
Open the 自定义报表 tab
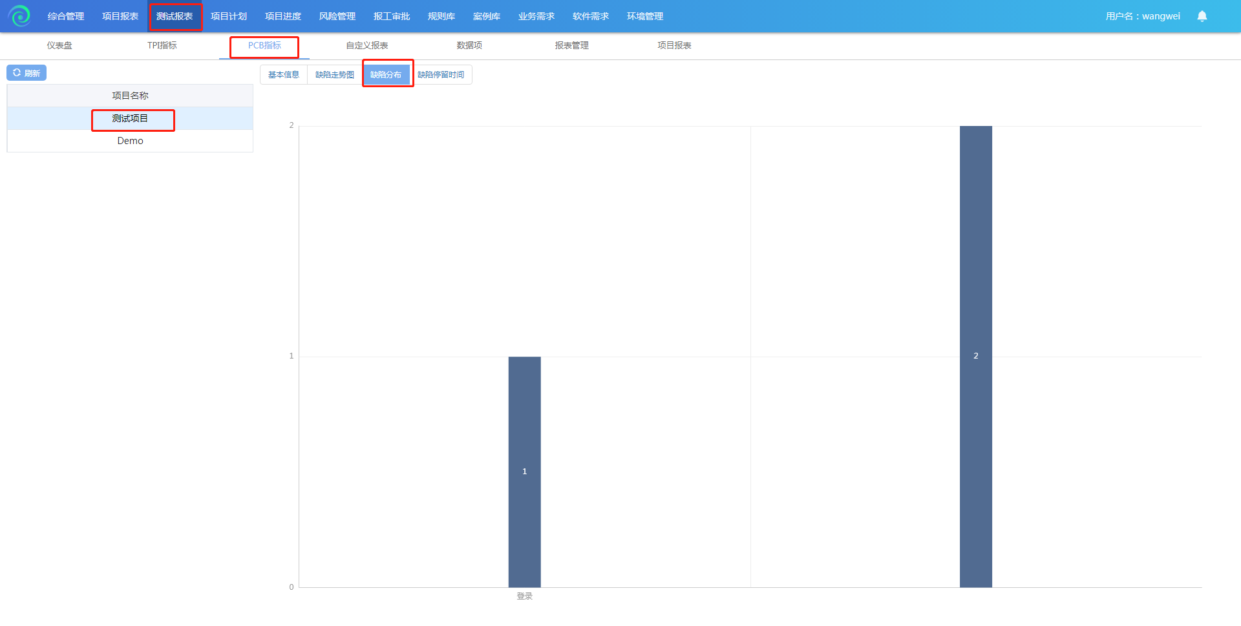pyautogui.click(x=367, y=45)
